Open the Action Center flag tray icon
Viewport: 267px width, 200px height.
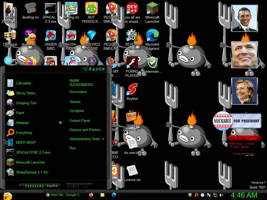pos(209,195)
